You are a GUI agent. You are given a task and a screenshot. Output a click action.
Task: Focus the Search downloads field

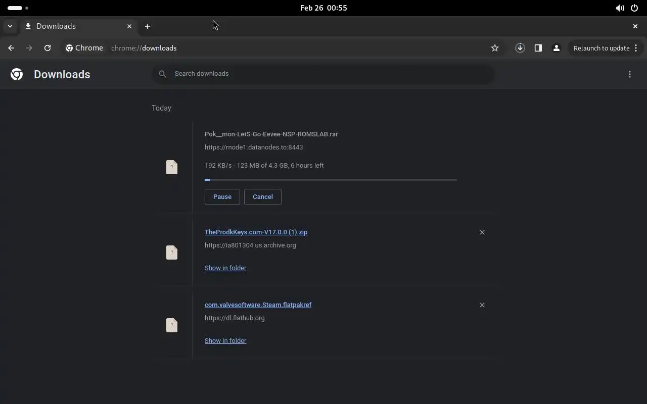click(323, 74)
